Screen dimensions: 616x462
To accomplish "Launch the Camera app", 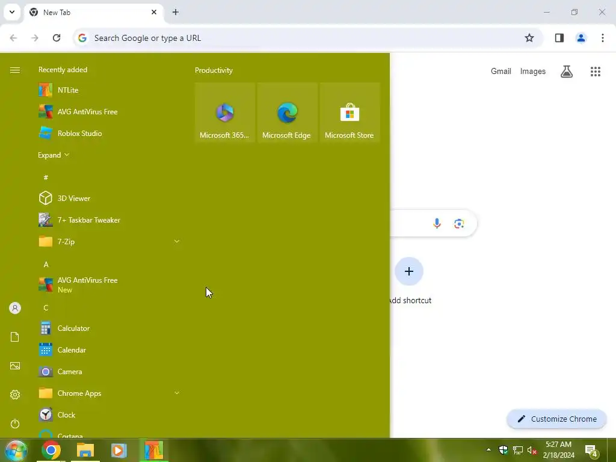I will pos(109,371).
